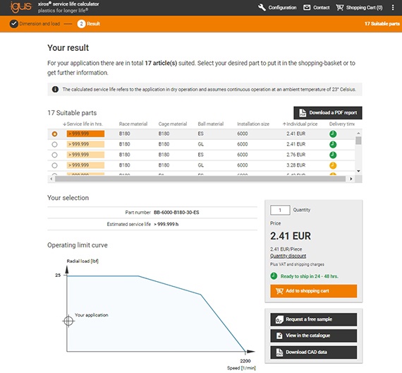Click the Race material column header
This screenshot has width=402, height=373.
coord(133,124)
